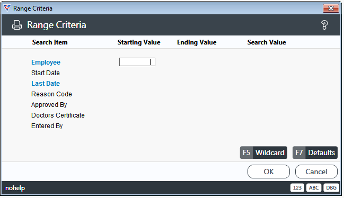Focus the Employee starting value field
Image resolution: width=344 pixels, height=198 pixels.
[x=137, y=62]
